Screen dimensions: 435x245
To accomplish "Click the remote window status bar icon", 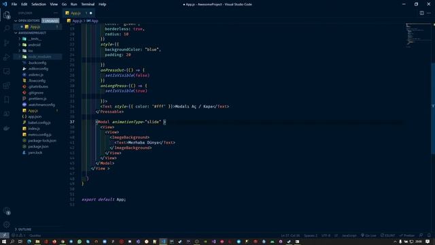I will click(x=5, y=235).
